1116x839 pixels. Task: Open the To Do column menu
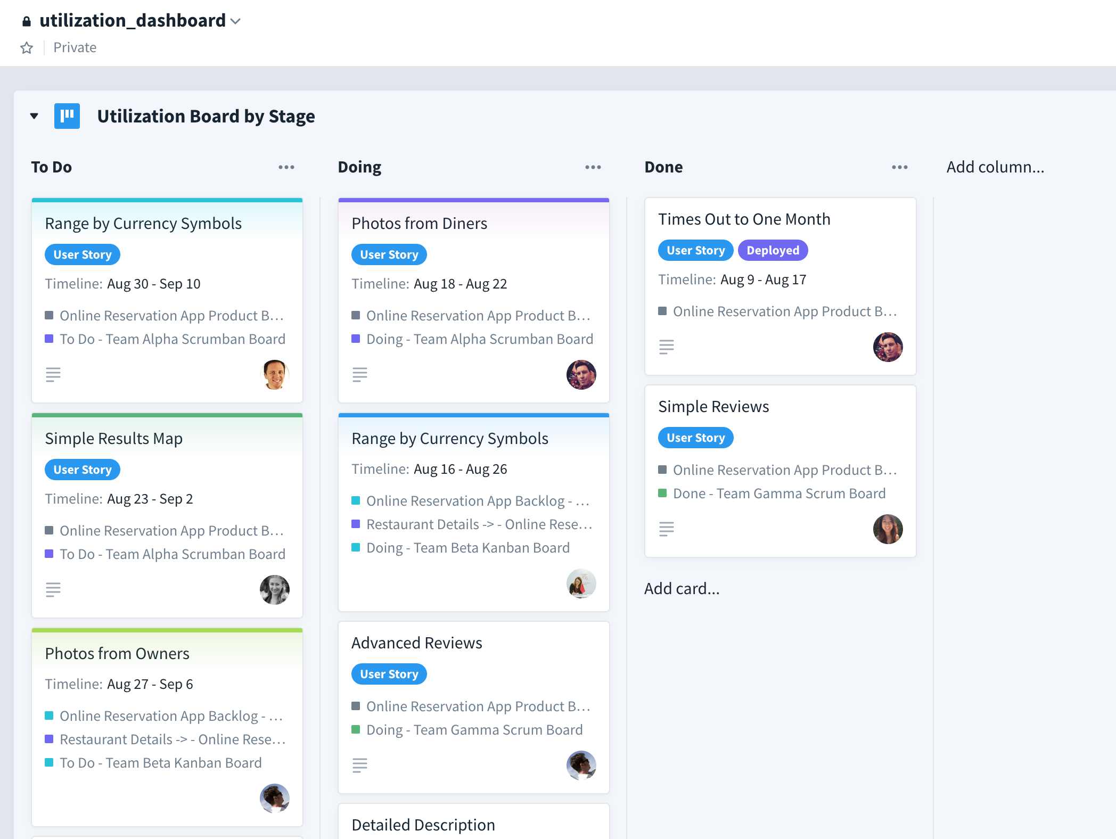(x=286, y=167)
